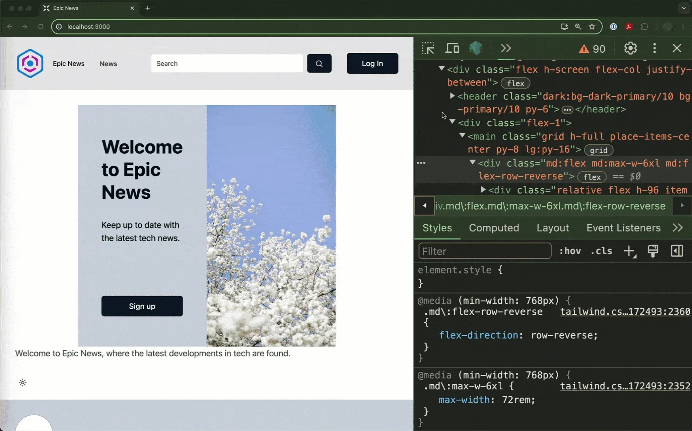Expand the header element node
The width and height of the screenshot is (692, 431).
[452, 96]
